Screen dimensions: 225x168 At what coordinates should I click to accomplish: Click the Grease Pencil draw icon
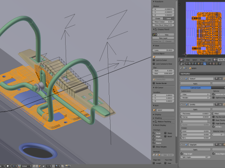[154, 35]
